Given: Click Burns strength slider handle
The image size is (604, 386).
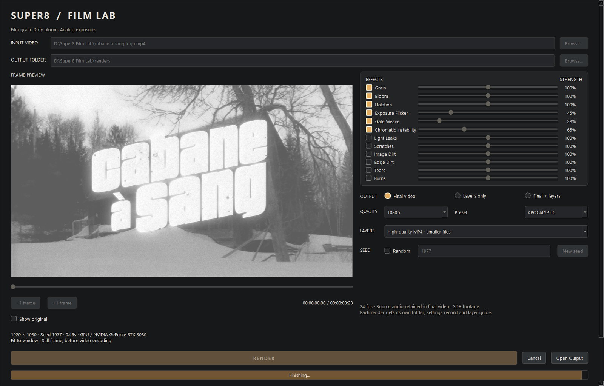Looking at the screenshot, I should [488, 178].
